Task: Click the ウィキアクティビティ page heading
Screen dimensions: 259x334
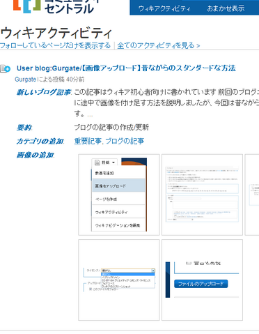Action: [x=56, y=33]
